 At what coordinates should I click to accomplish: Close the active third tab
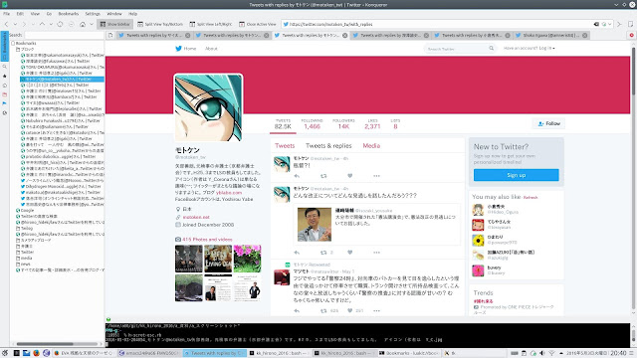point(344,36)
